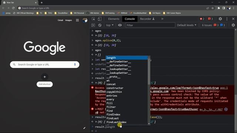Click the 6 Issues red counter
This screenshot has height=133, width=237.
click(216, 25)
